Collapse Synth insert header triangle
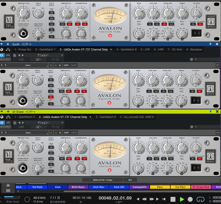Image resolution: width=221 pixels, height=204 pixels. coord(2,44)
